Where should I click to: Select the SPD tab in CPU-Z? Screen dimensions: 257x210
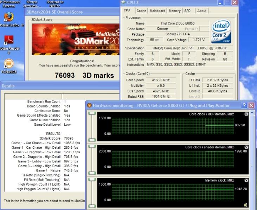187,11
